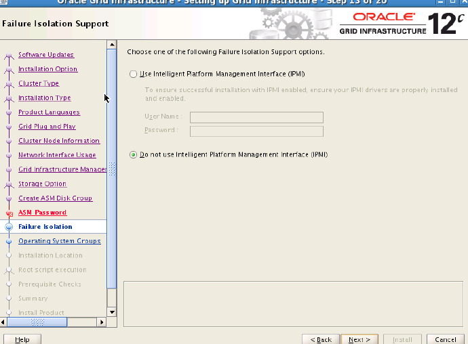Open Network Interface Usage step
The width and height of the screenshot is (468, 344).
point(57,155)
